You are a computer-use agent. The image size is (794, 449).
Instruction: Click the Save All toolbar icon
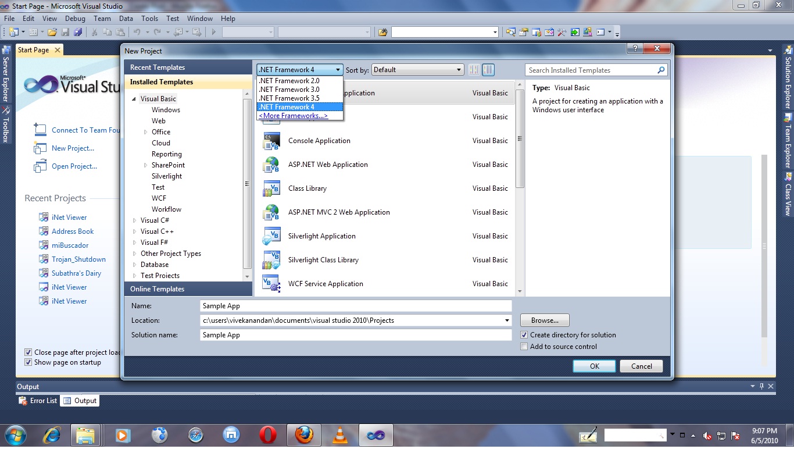click(77, 32)
